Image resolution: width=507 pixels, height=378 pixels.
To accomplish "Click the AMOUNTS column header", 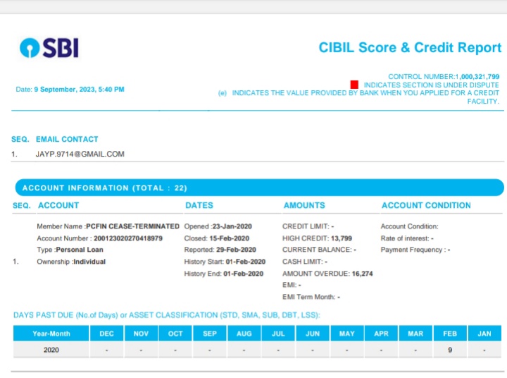I will pos(304,205).
